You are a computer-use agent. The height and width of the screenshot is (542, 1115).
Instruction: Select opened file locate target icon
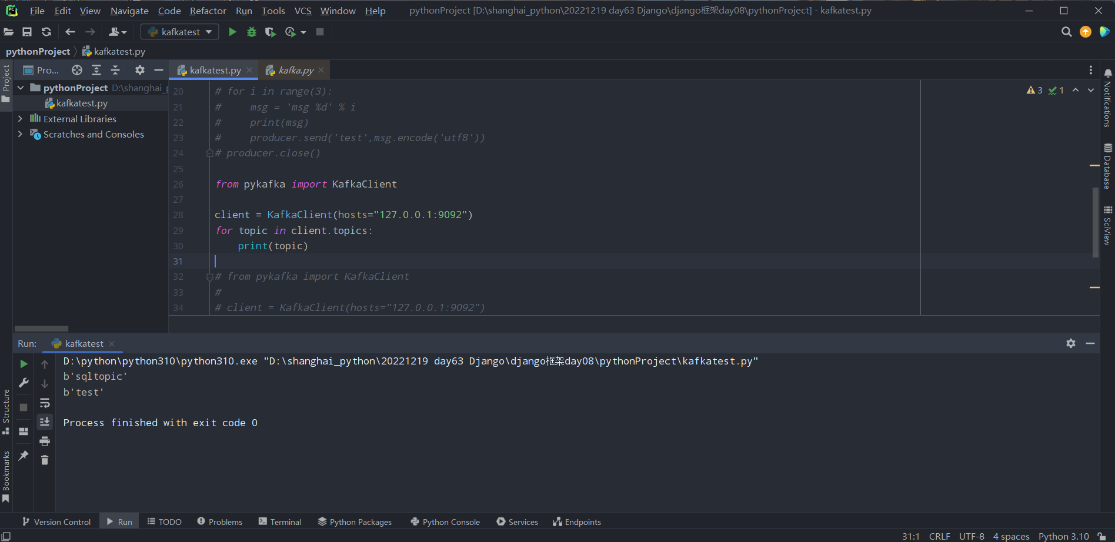[x=77, y=70]
